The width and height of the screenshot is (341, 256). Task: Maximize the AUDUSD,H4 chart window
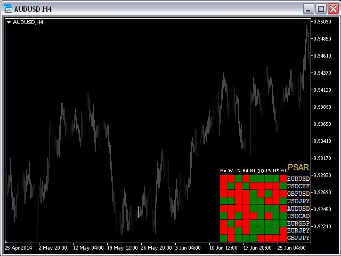coord(321,9)
